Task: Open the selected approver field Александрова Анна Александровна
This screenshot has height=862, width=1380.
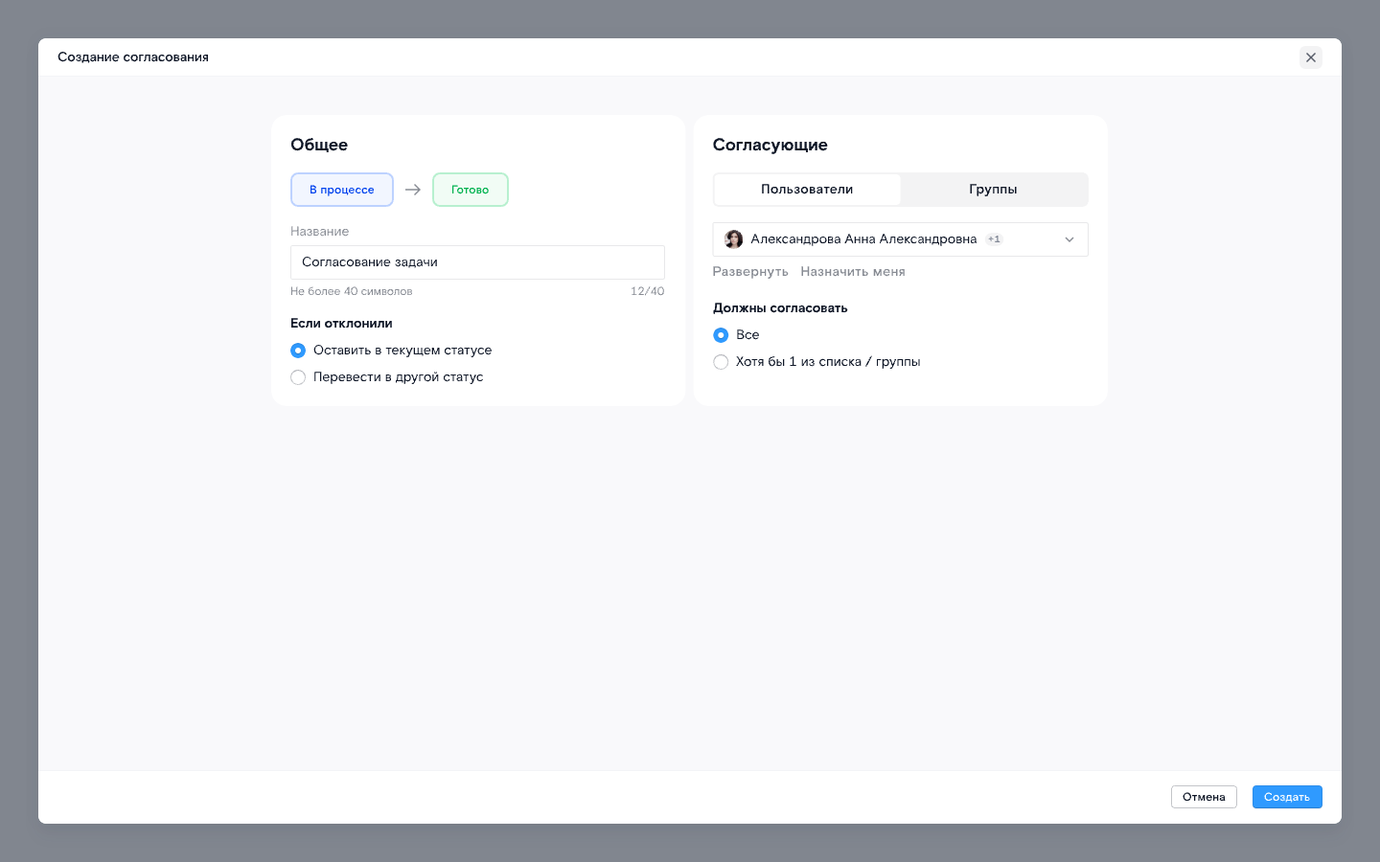Action: click(862, 239)
